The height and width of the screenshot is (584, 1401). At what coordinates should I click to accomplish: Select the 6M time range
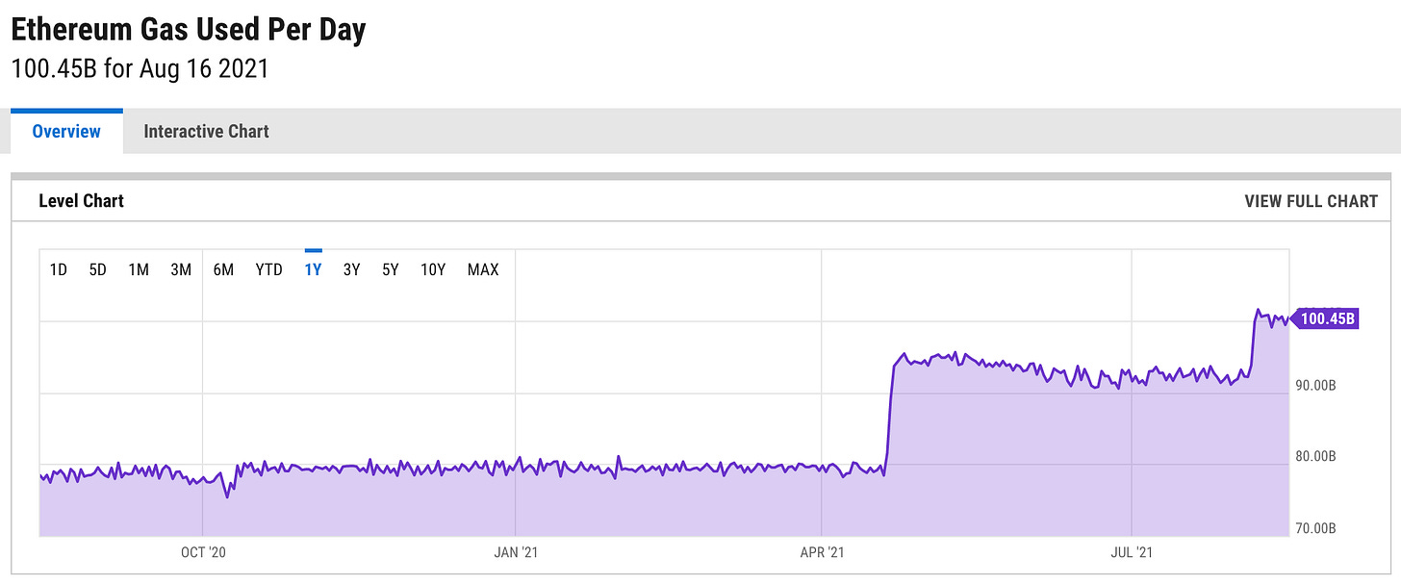point(223,269)
